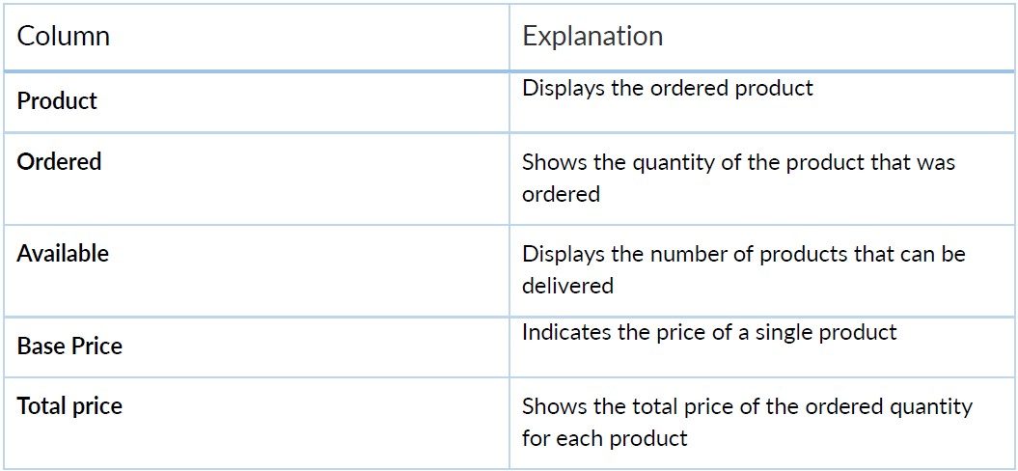Click the word "delivered" in the Available explanation
1018x471 pixels.
tap(567, 286)
